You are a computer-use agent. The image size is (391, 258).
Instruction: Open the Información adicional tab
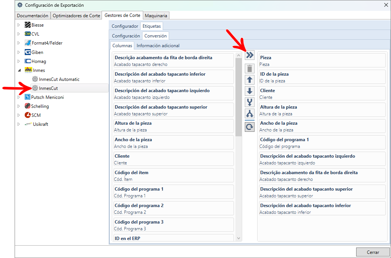tap(158, 46)
